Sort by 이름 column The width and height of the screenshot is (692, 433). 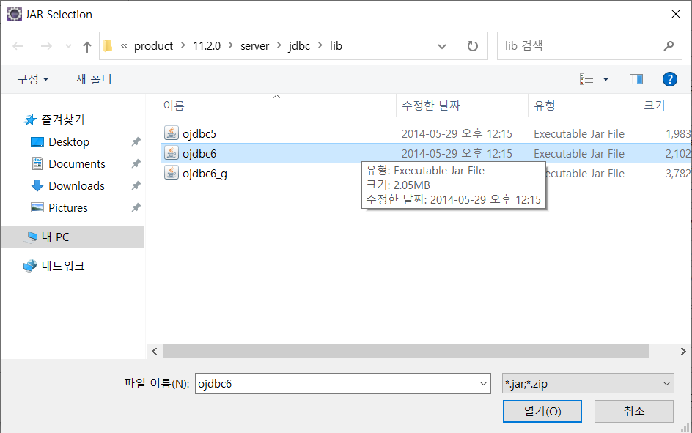coord(174,106)
